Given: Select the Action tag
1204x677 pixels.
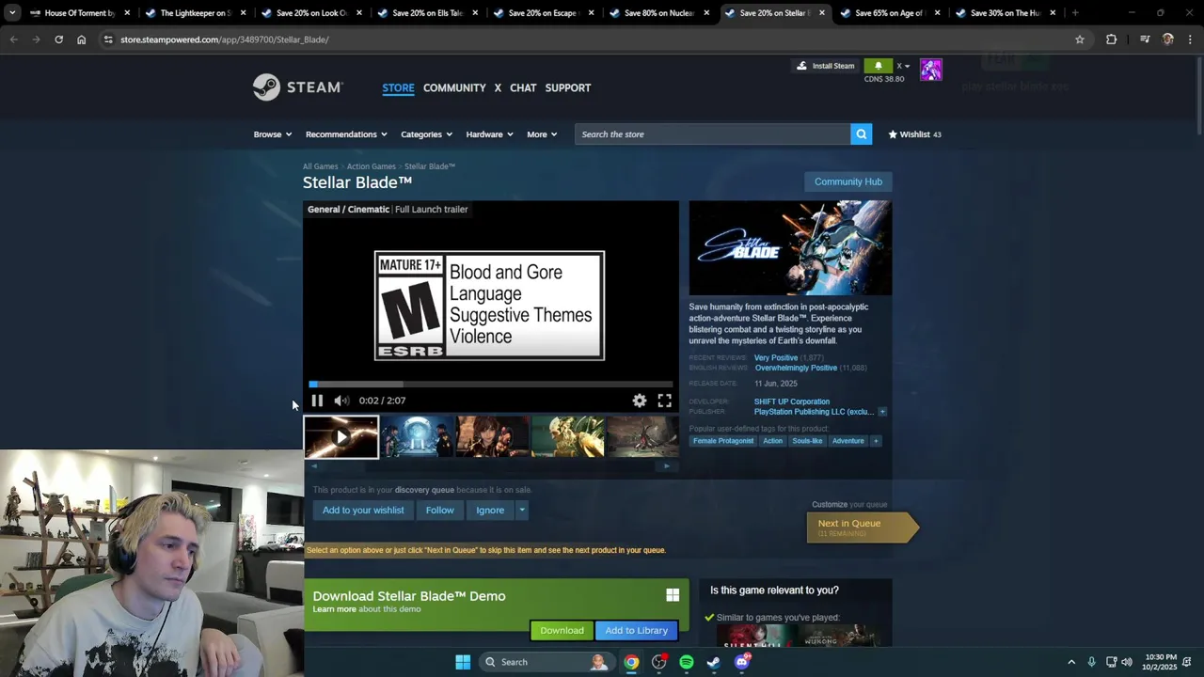Looking at the screenshot, I should 772,441.
